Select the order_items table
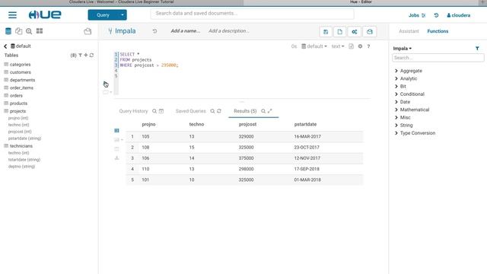Image resolution: width=487 pixels, height=274 pixels. tap(21, 88)
